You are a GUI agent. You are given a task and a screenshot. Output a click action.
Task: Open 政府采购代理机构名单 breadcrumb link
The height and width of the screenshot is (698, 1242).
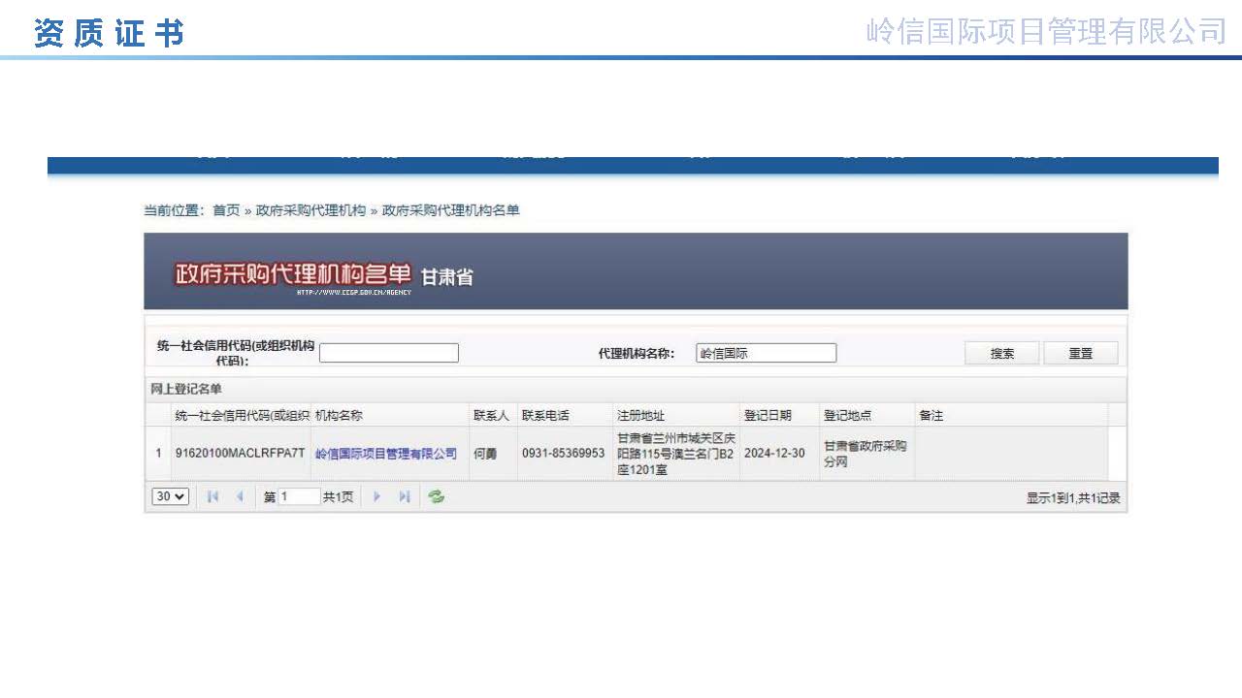451,210
